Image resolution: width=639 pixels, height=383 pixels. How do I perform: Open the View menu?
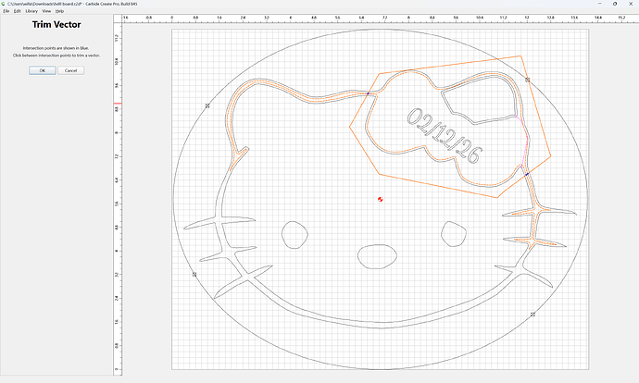click(x=46, y=11)
